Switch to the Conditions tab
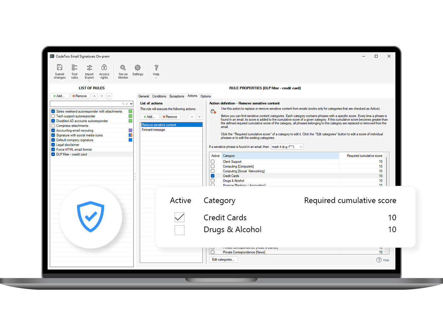The width and height of the screenshot is (443, 336). click(x=159, y=96)
